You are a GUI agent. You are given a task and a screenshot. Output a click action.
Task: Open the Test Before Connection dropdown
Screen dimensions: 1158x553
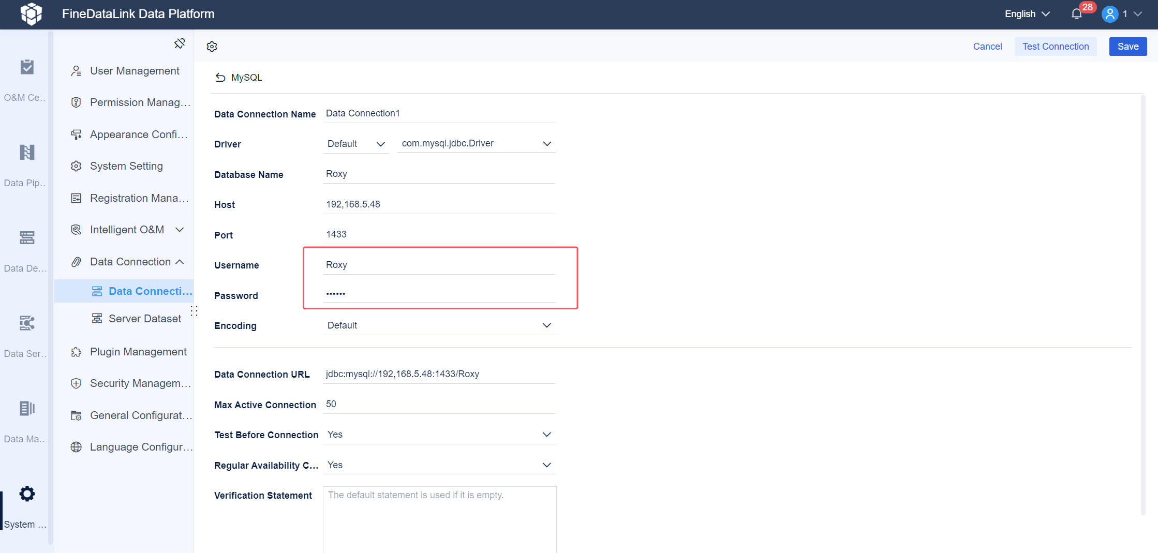point(439,435)
